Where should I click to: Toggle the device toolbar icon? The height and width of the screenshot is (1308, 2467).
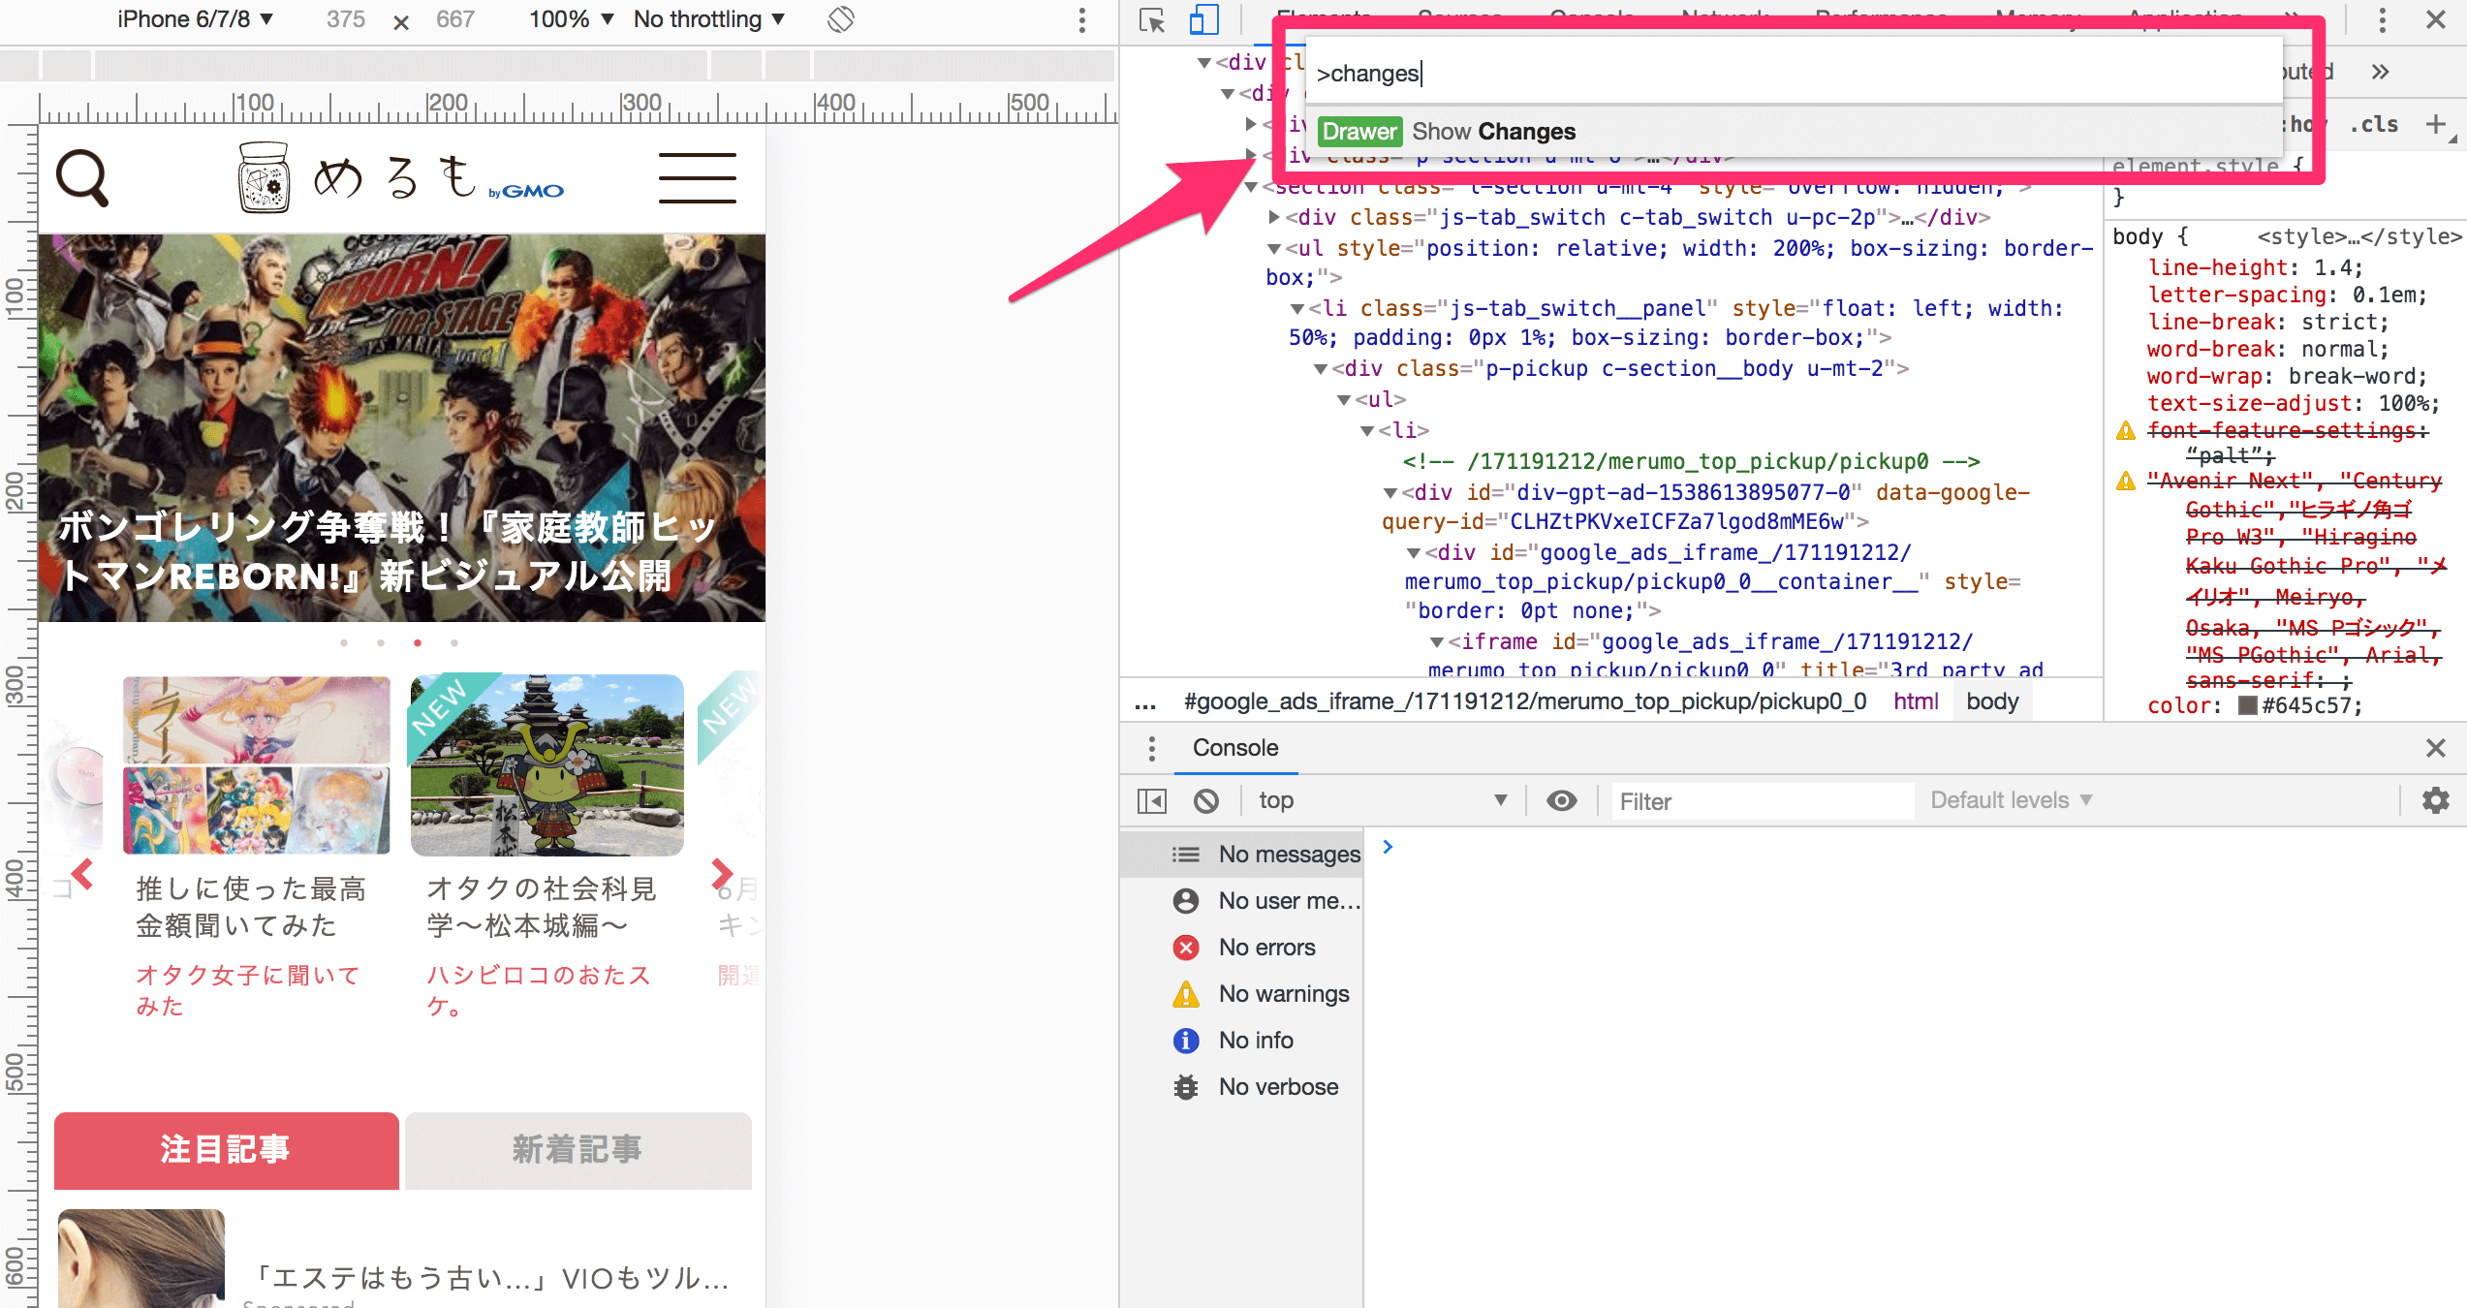(x=1203, y=19)
